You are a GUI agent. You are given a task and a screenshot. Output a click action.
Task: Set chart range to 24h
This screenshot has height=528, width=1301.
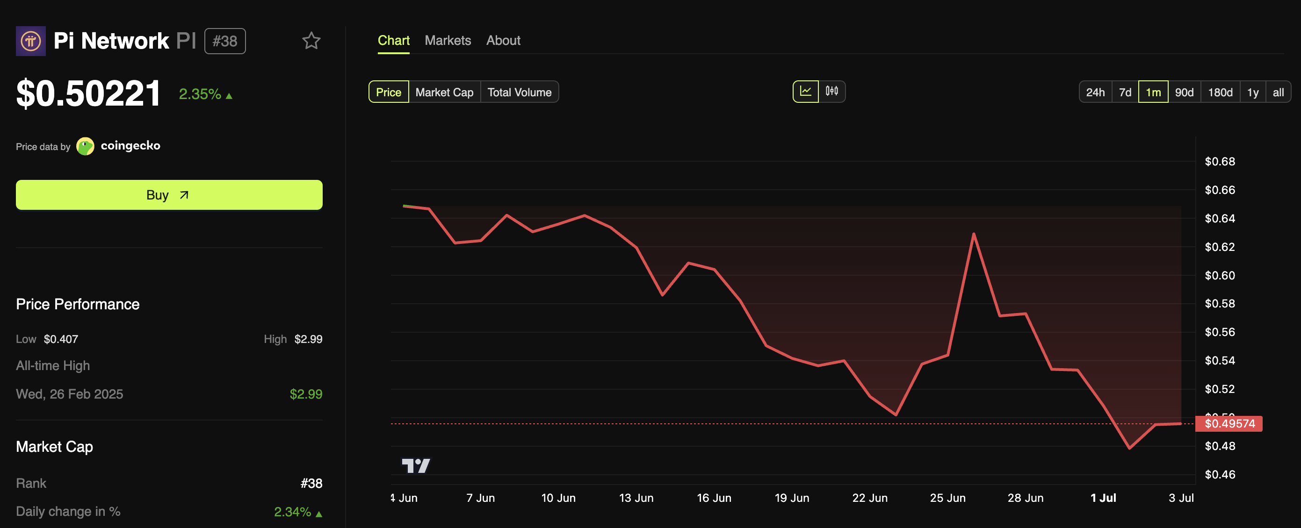click(x=1095, y=92)
